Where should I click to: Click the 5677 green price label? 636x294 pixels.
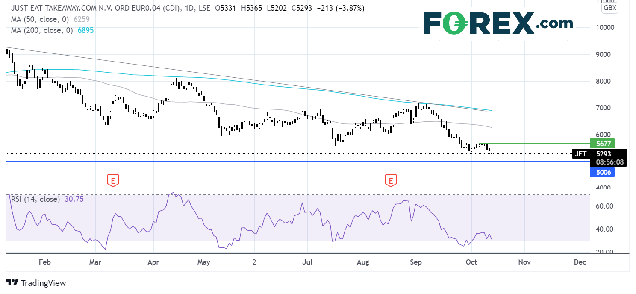point(602,144)
